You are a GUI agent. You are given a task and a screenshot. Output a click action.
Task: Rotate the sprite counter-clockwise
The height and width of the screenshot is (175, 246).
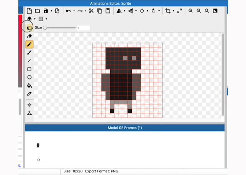click(142, 11)
